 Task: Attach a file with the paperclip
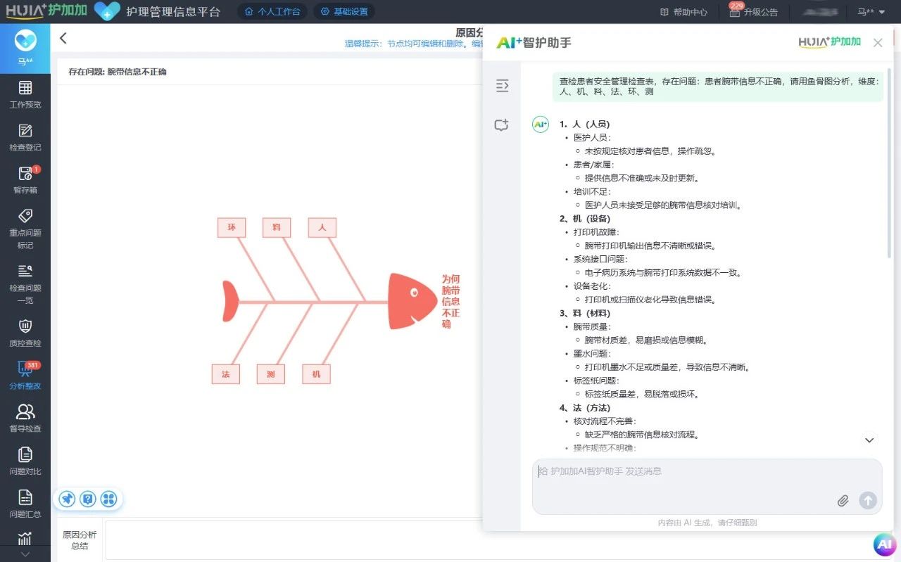(x=843, y=501)
